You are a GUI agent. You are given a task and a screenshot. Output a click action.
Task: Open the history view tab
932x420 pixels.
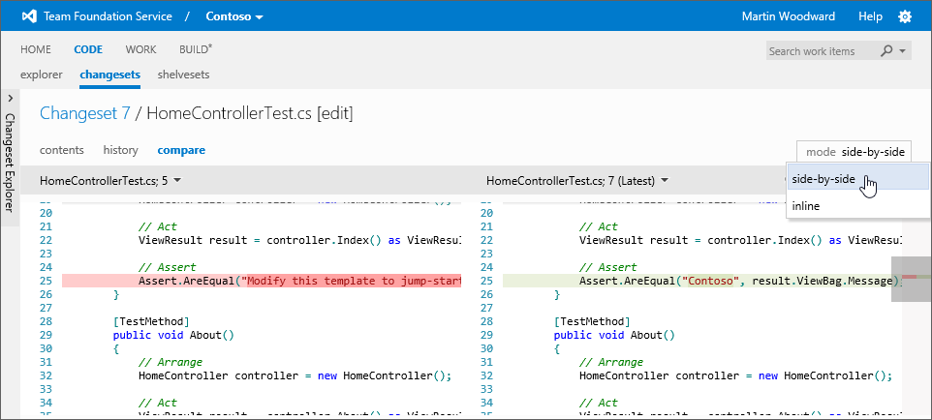tap(121, 150)
